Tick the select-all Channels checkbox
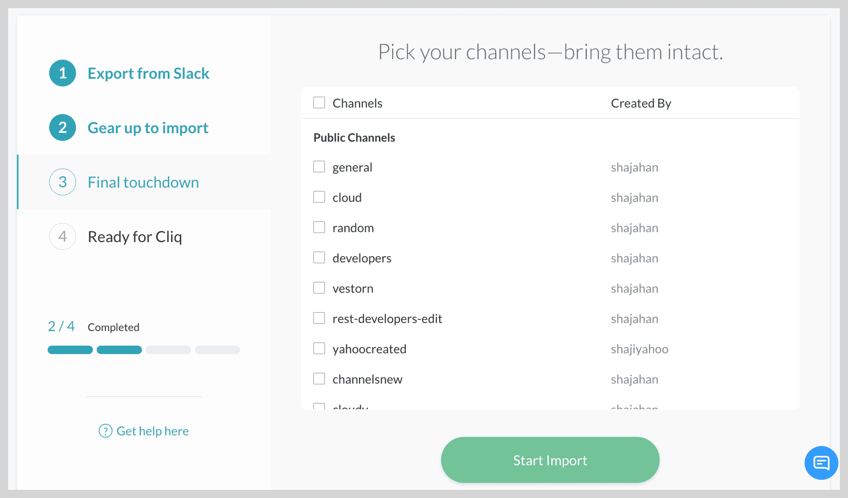The width and height of the screenshot is (848, 498). [x=319, y=103]
